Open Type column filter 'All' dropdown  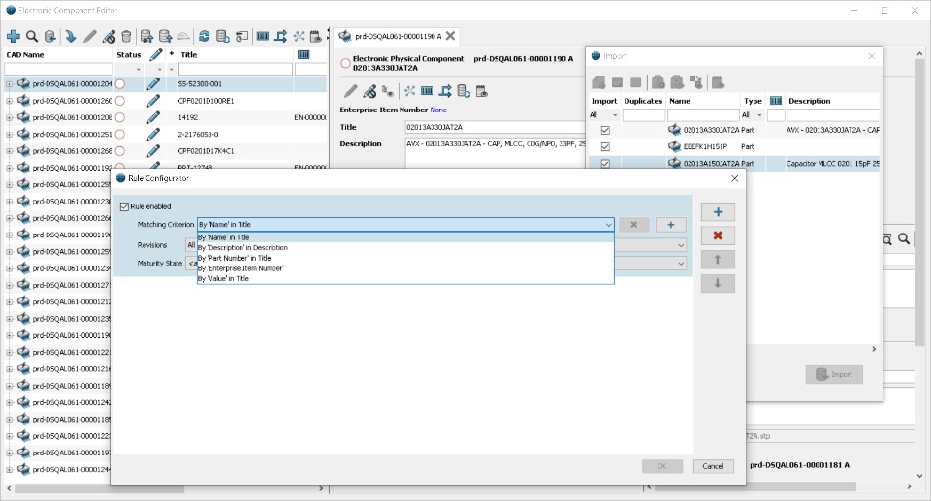[759, 115]
